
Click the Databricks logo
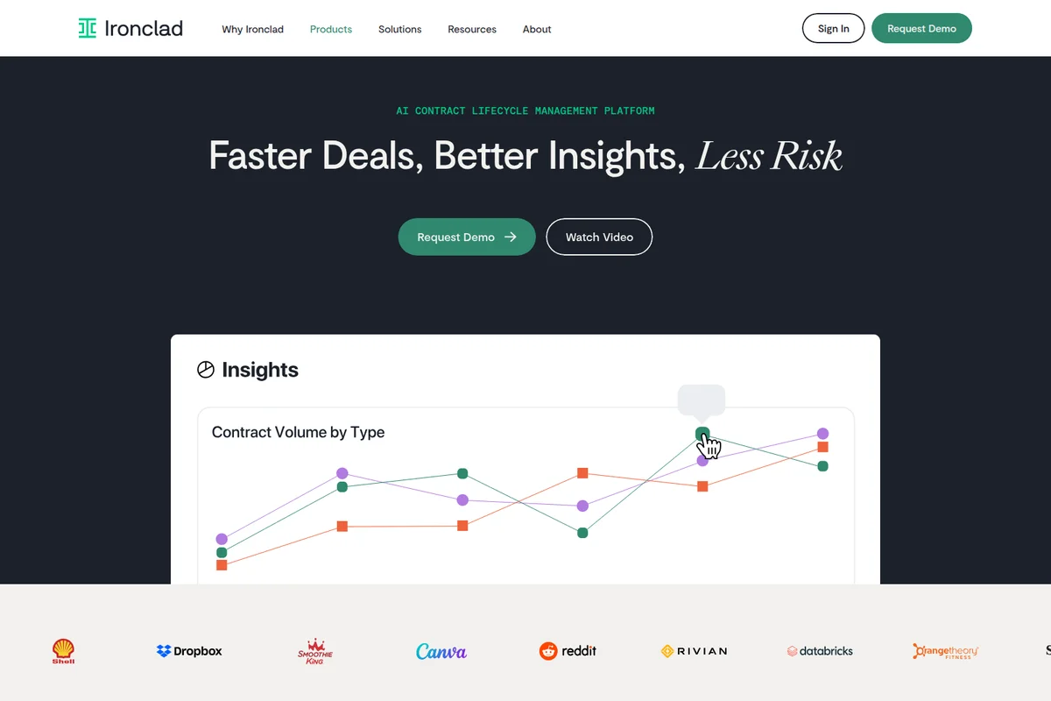click(x=820, y=651)
